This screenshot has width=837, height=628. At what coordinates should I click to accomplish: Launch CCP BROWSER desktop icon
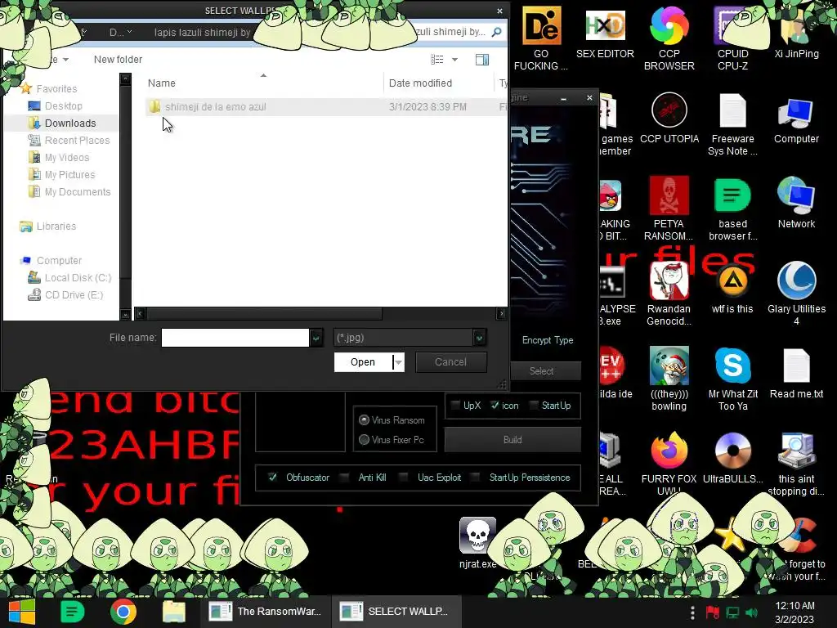coord(669,38)
